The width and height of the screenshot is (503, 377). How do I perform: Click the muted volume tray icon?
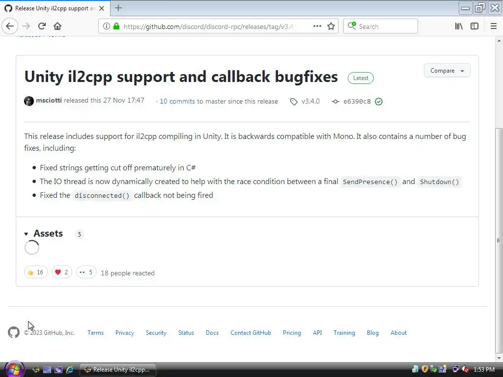(x=466, y=369)
